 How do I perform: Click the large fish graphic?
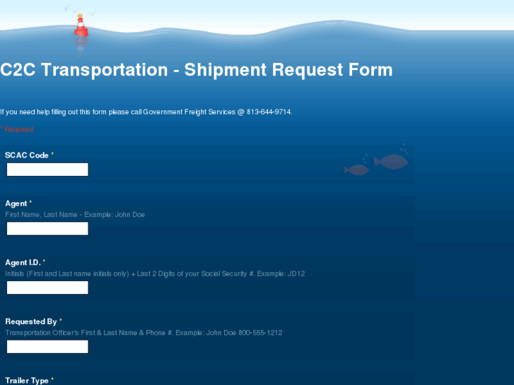click(391, 162)
